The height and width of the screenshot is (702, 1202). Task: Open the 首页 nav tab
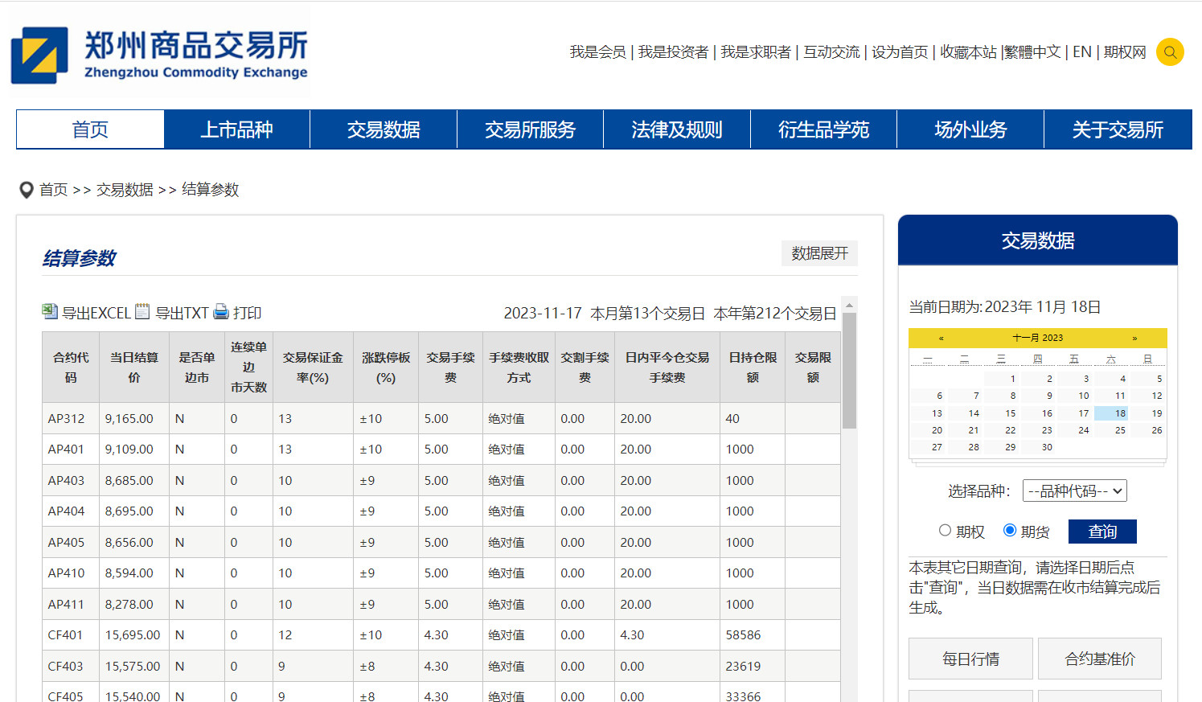click(90, 129)
